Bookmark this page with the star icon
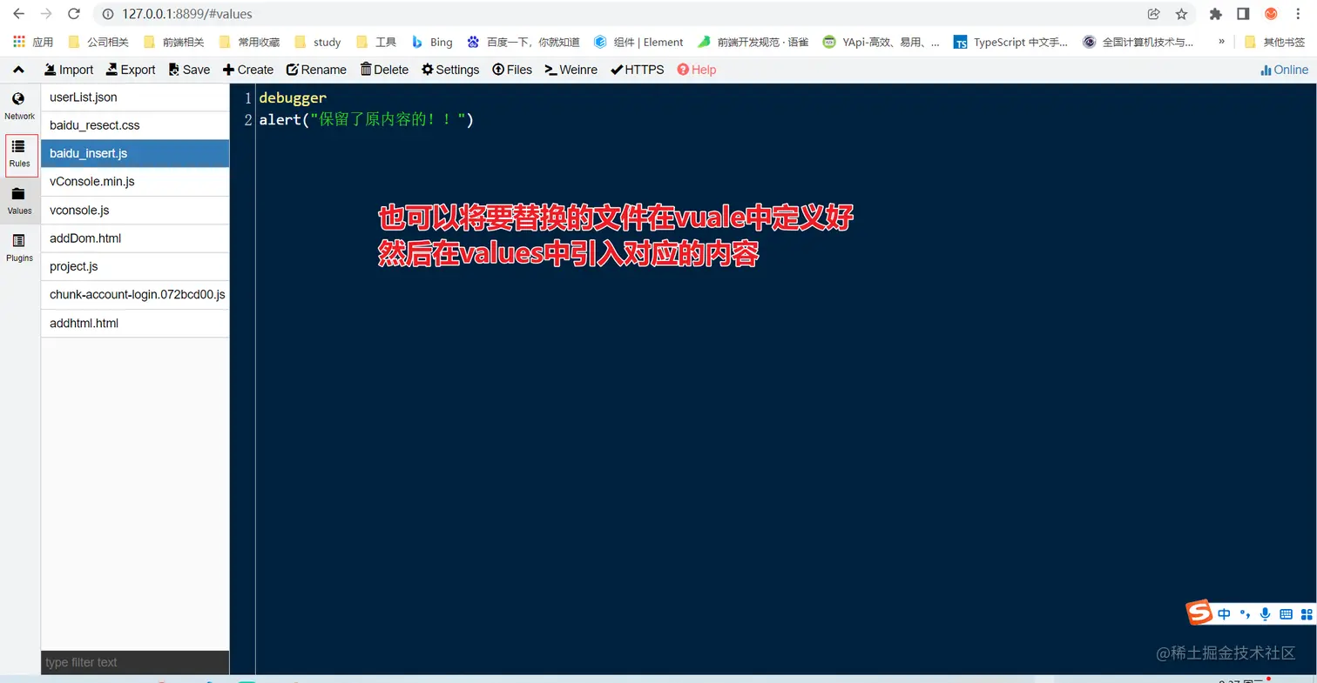 [1181, 14]
